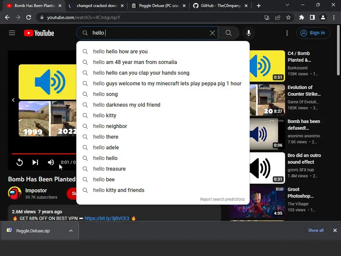Screen dimensions: 341x256
Task: Close the Bomb Has Been Planted tab
Action: click(x=60, y=6)
